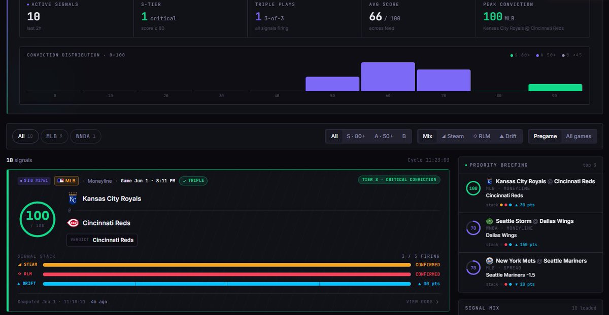This screenshot has height=315, width=609.
Task: Switch to All games
Action: pyautogui.click(x=579, y=136)
